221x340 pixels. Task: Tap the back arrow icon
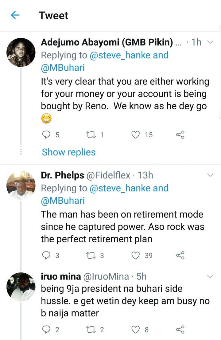click(15, 15)
